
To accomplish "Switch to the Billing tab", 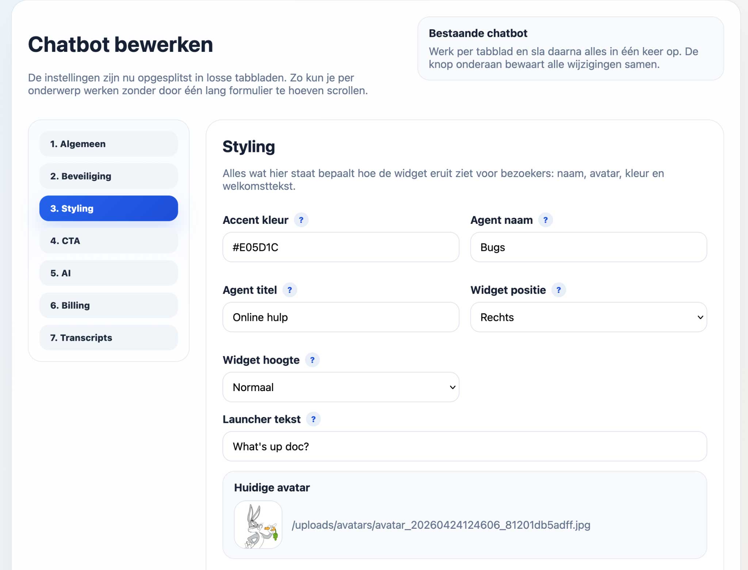I will 108,306.
